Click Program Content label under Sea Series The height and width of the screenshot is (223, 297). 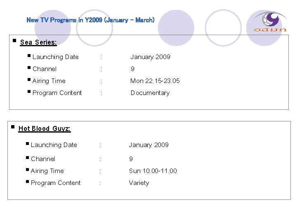tap(57, 93)
